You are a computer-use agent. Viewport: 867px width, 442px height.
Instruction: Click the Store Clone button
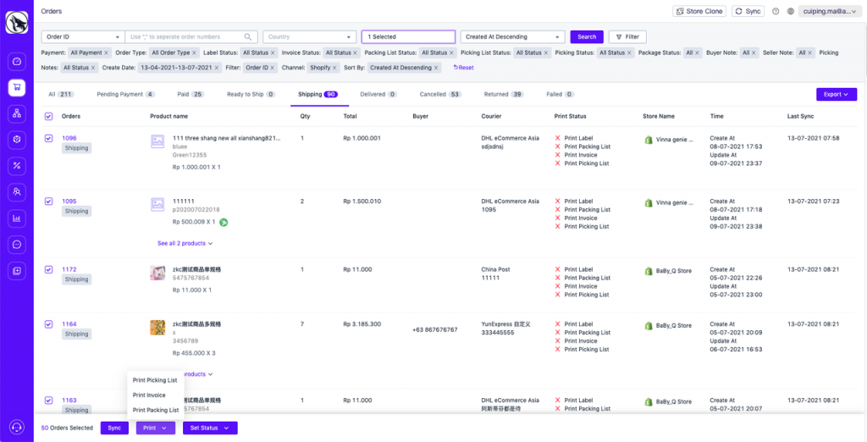(x=699, y=11)
